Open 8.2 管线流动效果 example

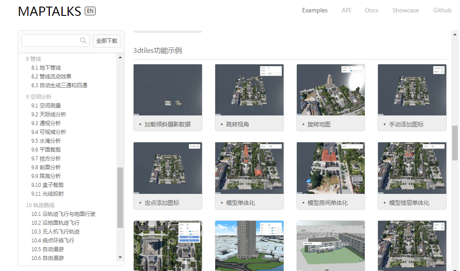[51, 77]
